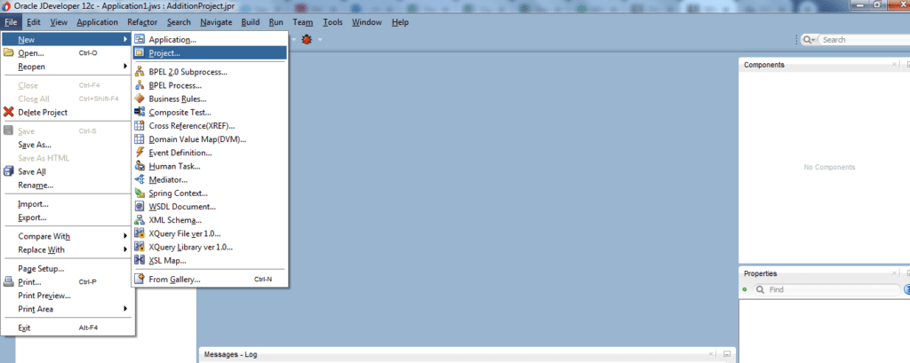The image size is (910, 363).
Task: Click the Open folder icon in File menu
Action: pyautogui.click(x=9, y=52)
